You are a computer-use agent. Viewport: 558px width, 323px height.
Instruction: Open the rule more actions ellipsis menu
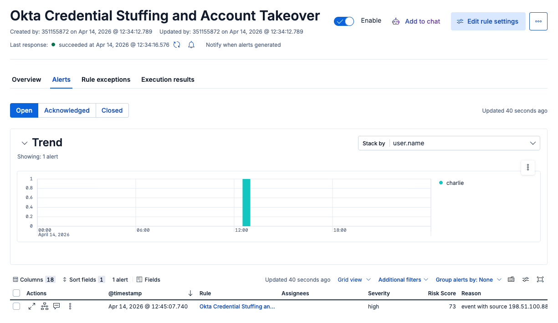(538, 21)
